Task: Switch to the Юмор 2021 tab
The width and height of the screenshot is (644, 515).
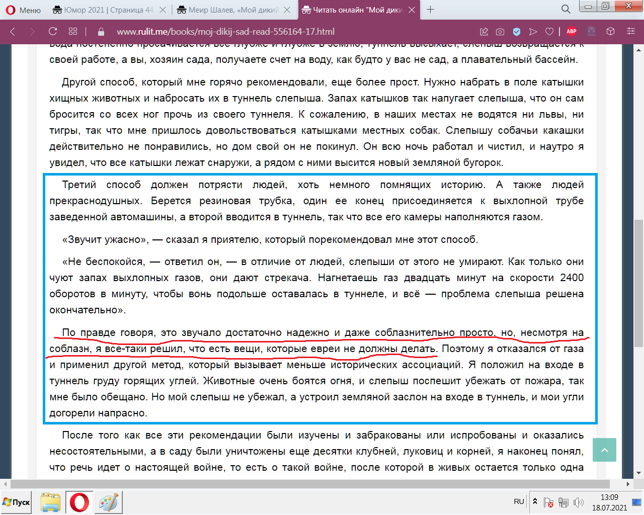Action: [109, 10]
